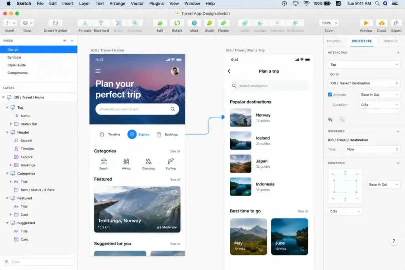This screenshot has width=405, height=270.
Task: Click hamburger menu in Home artboard
Action: coord(98,71)
